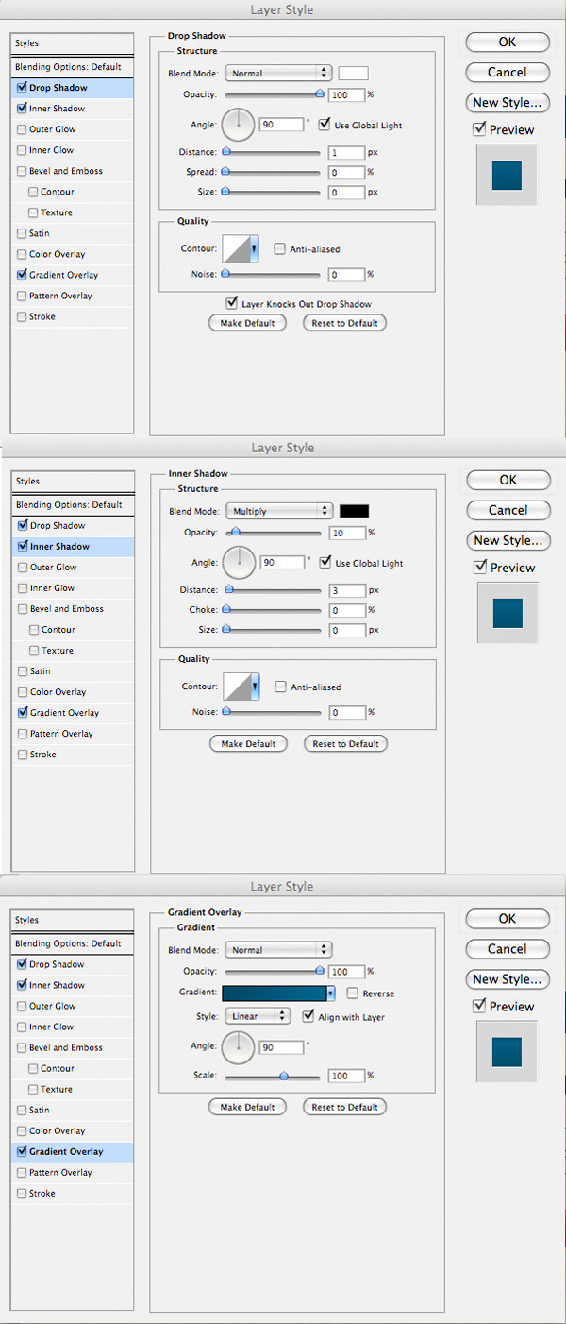Toggle Use Global Light in Inner Shadow dialog
The height and width of the screenshot is (1324, 566).
325,562
